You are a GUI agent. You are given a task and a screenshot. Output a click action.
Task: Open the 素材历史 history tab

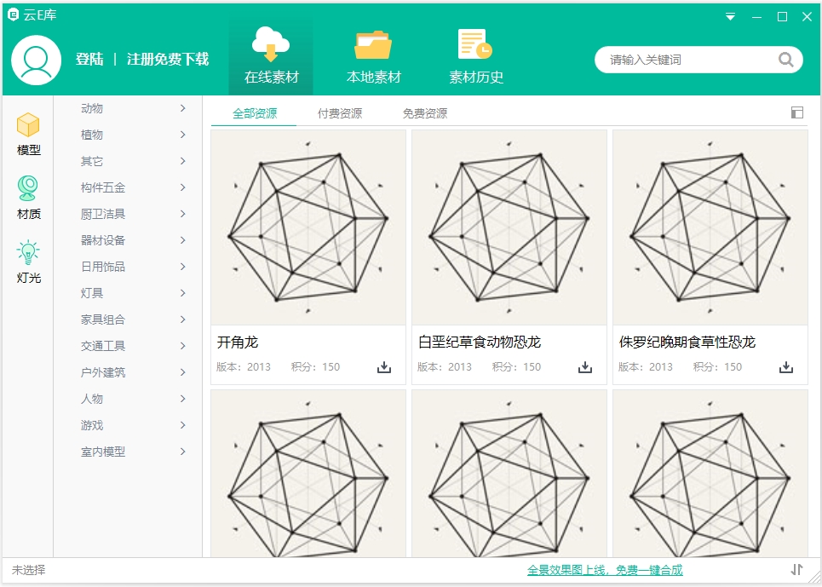pyautogui.click(x=476, y=57)
